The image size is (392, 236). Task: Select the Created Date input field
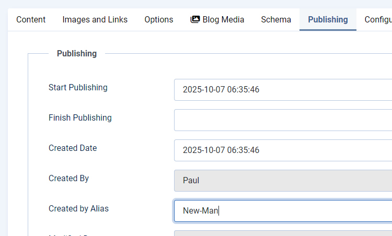(x=282, y=150)
